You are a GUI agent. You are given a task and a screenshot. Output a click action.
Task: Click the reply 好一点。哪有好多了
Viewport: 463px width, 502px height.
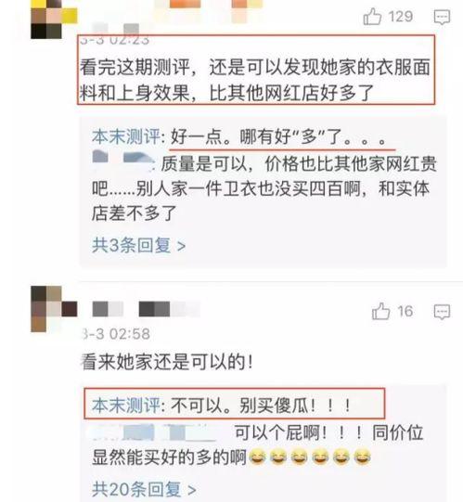click(x=239, y=137)
